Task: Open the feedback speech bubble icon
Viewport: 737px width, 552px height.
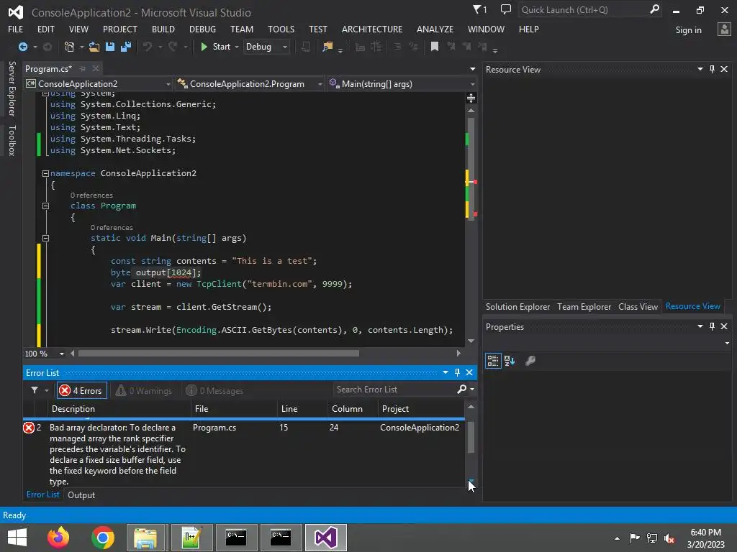Action: point(506,9)
